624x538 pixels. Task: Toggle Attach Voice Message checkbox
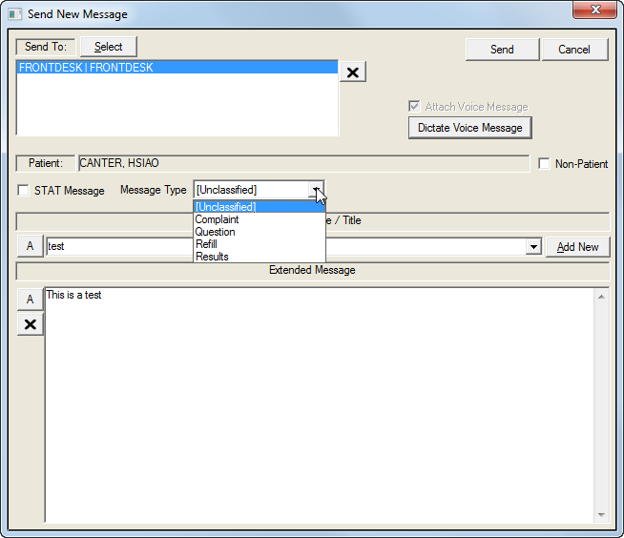tap(414, 107)
